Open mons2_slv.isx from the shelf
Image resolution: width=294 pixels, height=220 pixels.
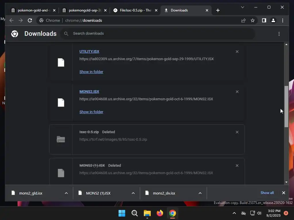(x=164, y=193)
